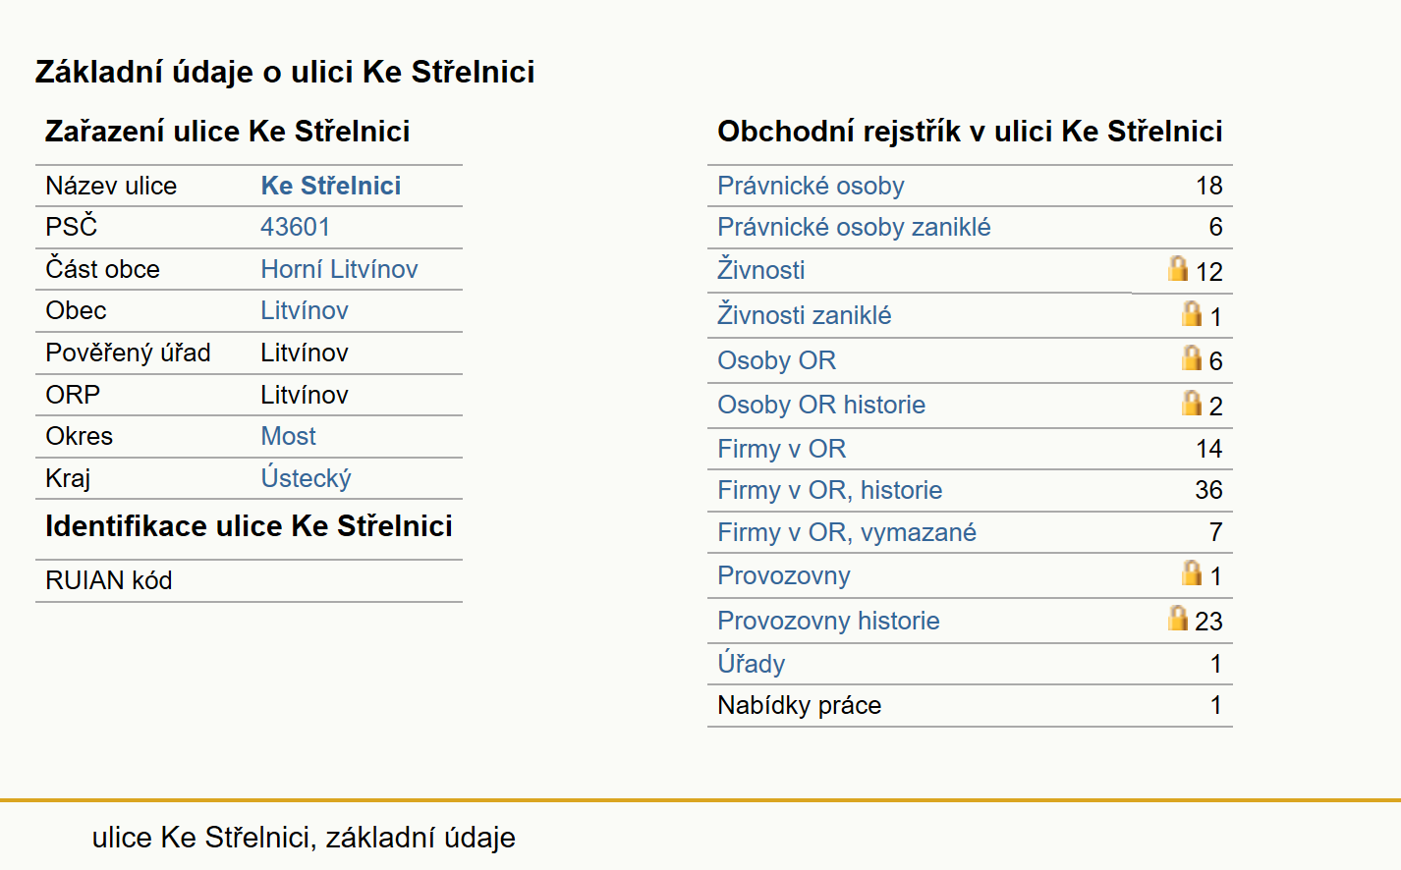Open Právnické osoby zaniklé listing
The height and width of the screenshot is (870, 1401).
point(854,227)
